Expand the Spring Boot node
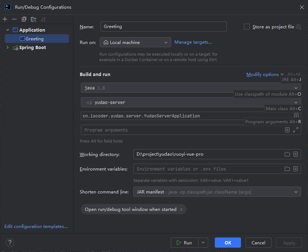This screenshot has width=308, height=252. point(7,47)
